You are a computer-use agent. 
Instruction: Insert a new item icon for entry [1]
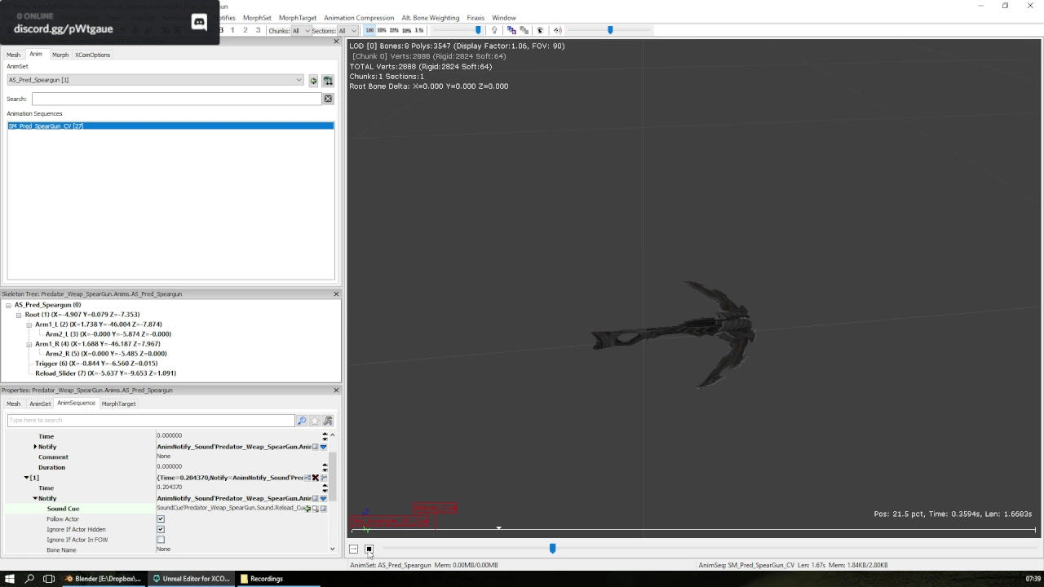point(307,478)
